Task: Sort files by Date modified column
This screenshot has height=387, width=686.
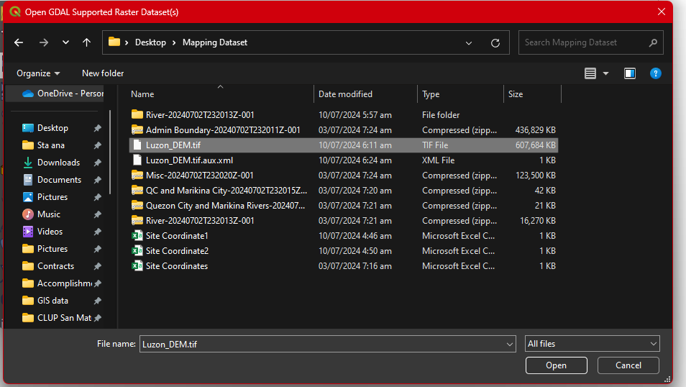Action: click(346, 94)
